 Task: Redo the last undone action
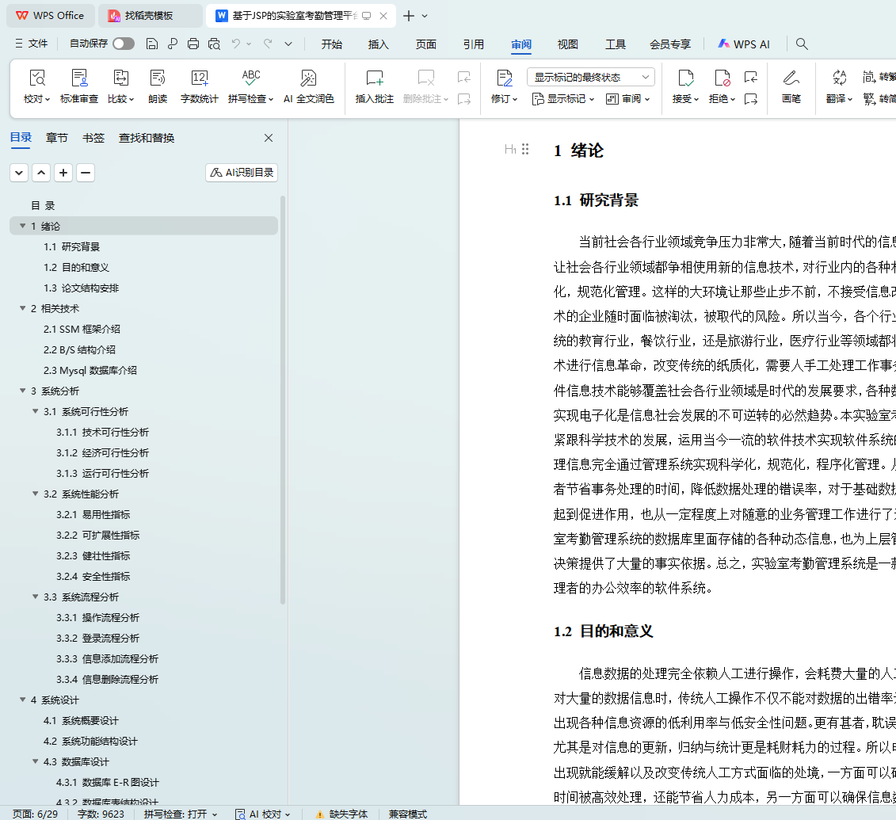tap(268, 44)
